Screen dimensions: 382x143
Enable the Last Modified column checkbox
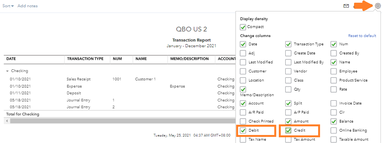point(243,63)
